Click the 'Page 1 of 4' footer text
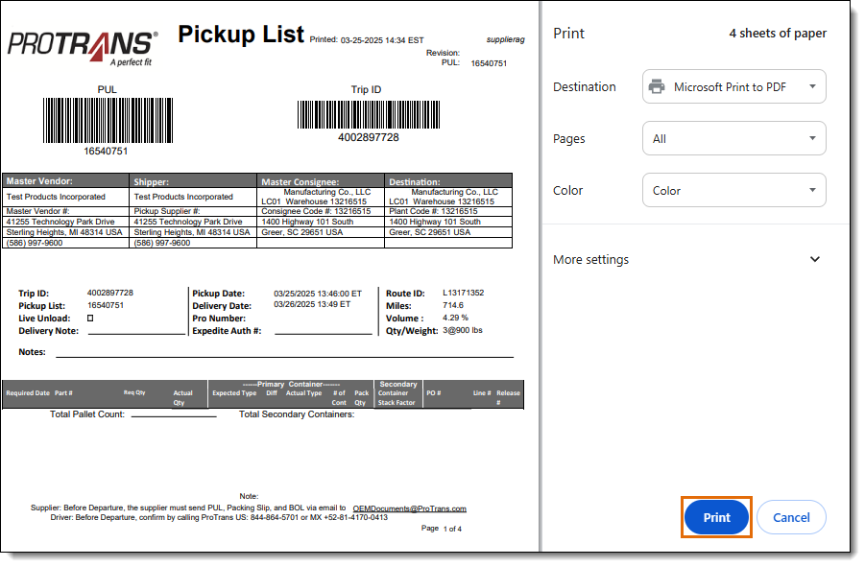 pos(442,529)
